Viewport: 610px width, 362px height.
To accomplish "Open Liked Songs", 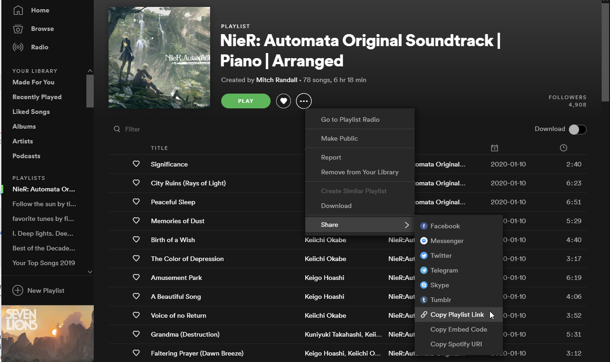I will point(31,112).
